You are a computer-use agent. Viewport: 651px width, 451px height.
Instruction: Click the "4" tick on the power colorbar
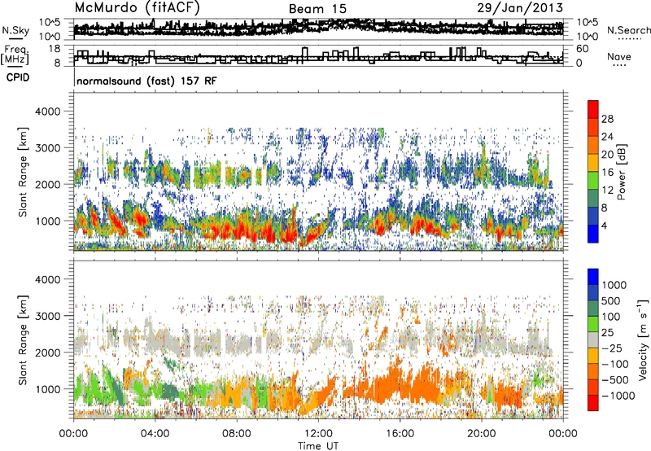pyautogui.click(x=604, y=226)
